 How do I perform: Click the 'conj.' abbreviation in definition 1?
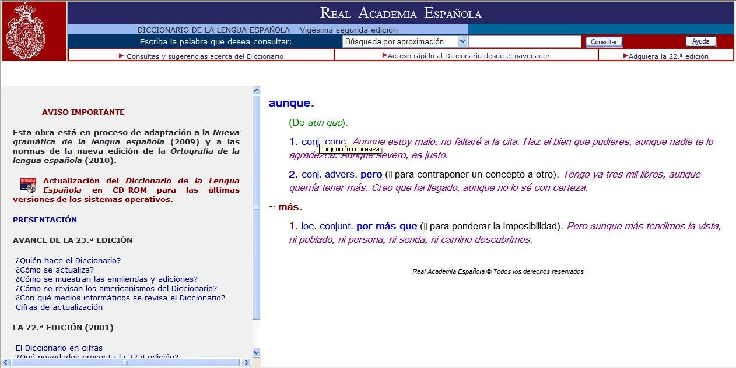[x=311, y=141]
